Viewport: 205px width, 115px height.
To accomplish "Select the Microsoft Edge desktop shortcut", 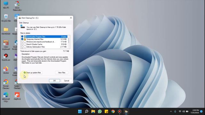I will (x=6, y=97).
